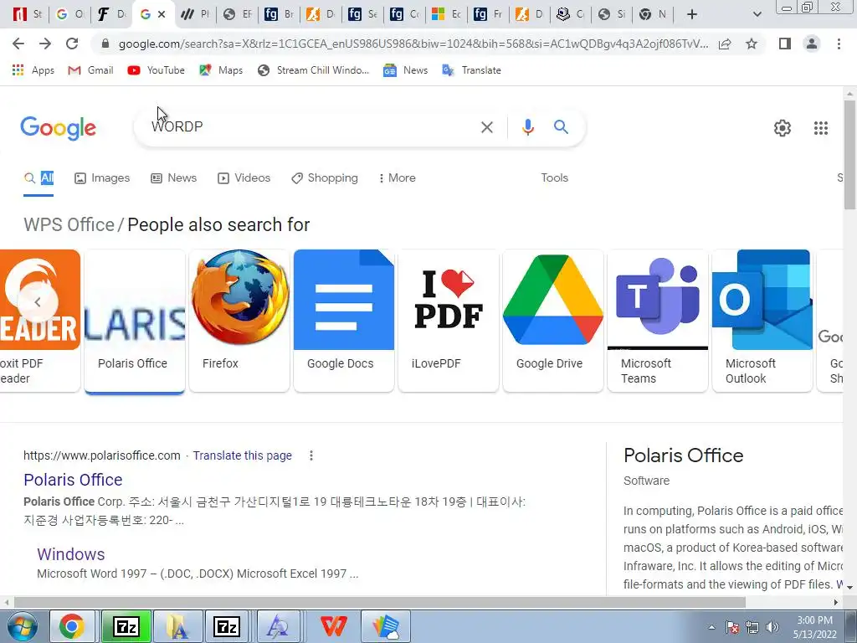This screenshot has width=857, height=643.
Task: Clear the search box text
Action: tap(486, 127)
